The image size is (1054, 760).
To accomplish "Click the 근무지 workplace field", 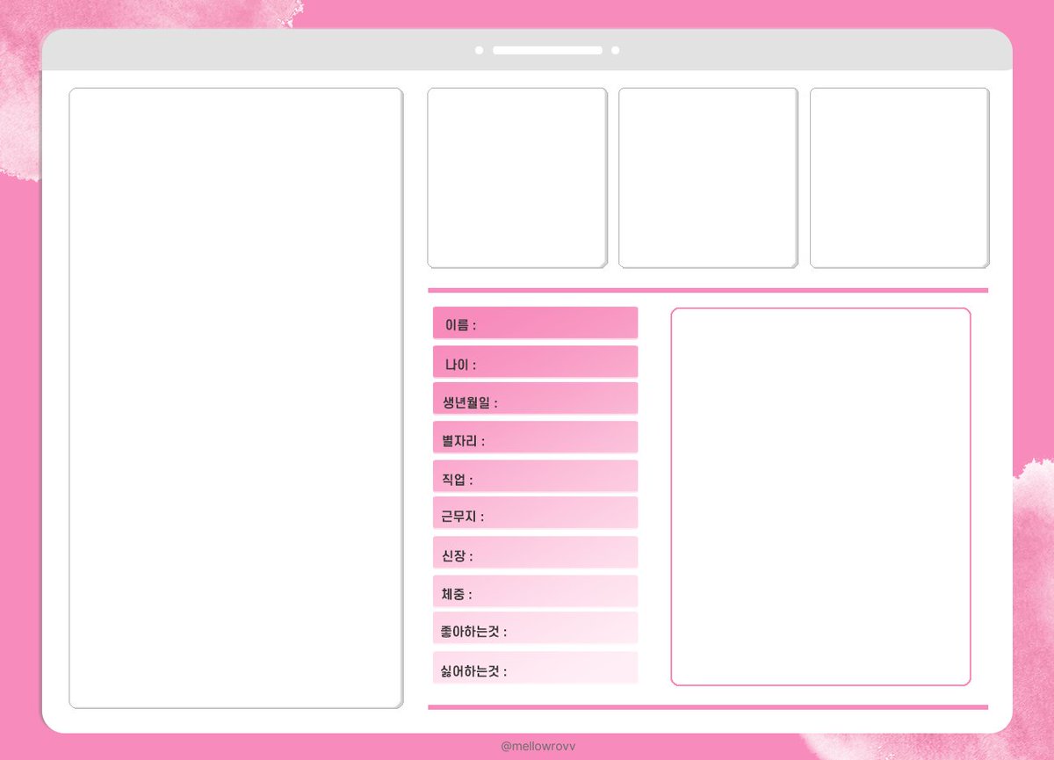I will (x=535, y=513).
